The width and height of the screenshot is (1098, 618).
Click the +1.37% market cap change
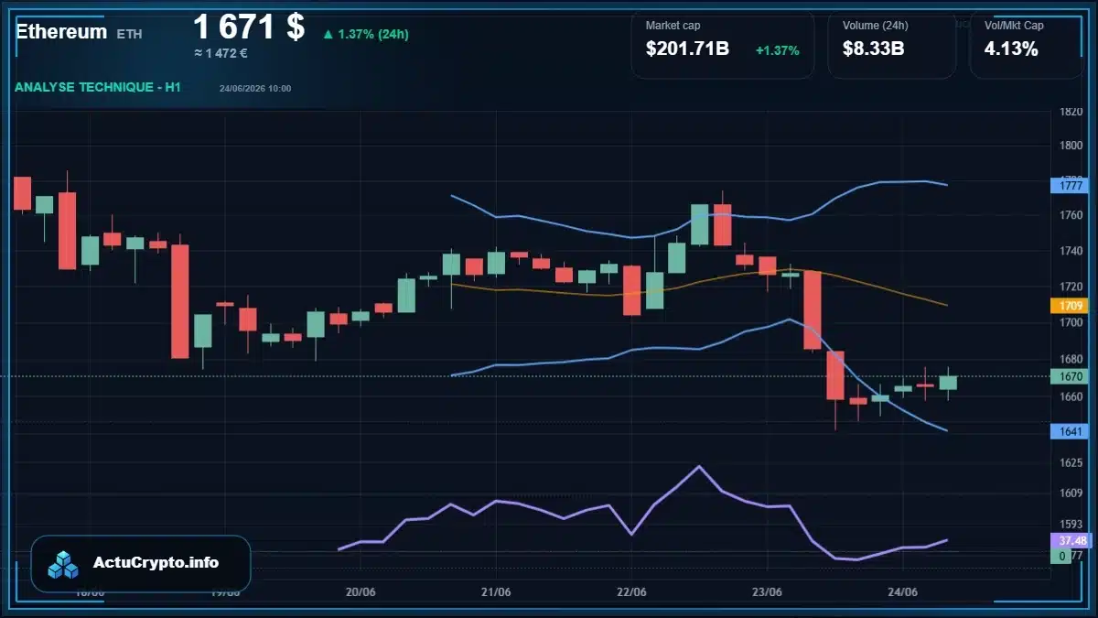click(x=778, y=50)
